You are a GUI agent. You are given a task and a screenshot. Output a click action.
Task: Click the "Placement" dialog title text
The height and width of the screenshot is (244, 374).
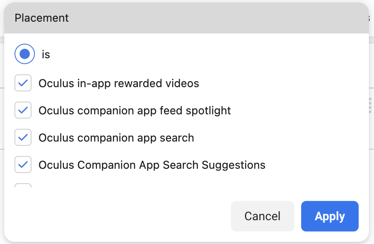pos(42,18)
